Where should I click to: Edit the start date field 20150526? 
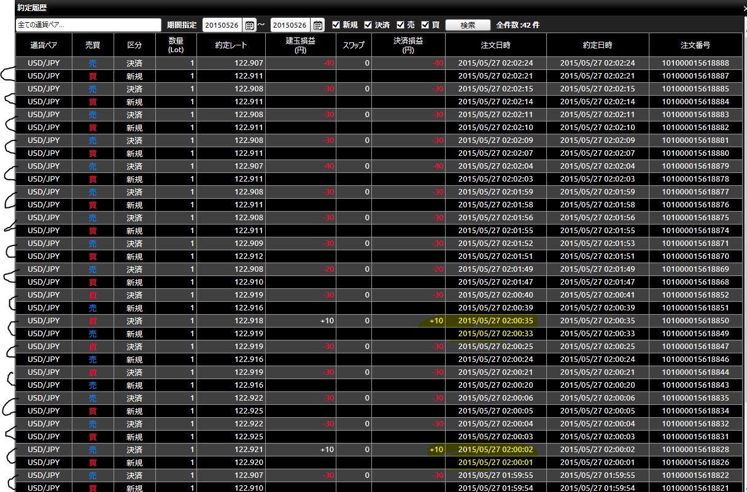click(223, 25)
